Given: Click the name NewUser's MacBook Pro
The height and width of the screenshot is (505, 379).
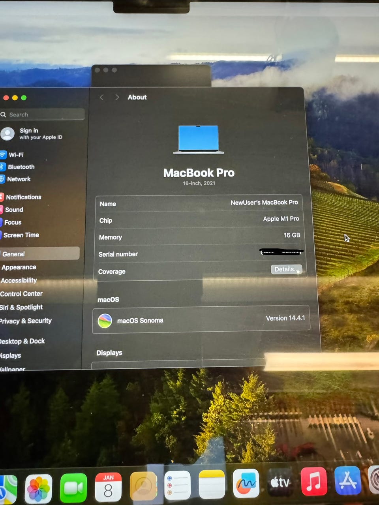Looking at the screenshot, I should click(x=264, y=203).
